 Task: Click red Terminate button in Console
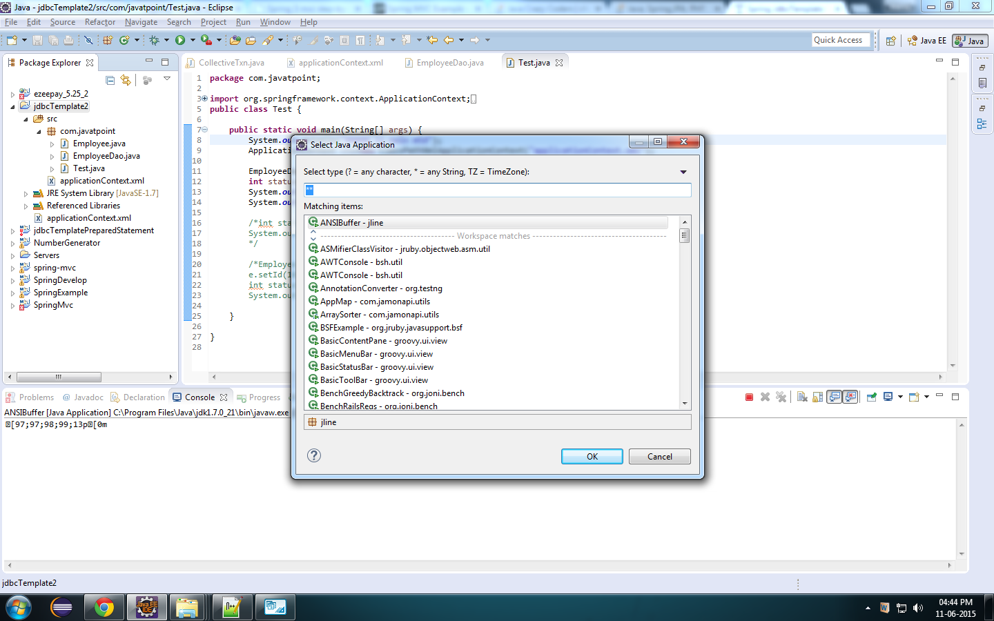[749, 397]
